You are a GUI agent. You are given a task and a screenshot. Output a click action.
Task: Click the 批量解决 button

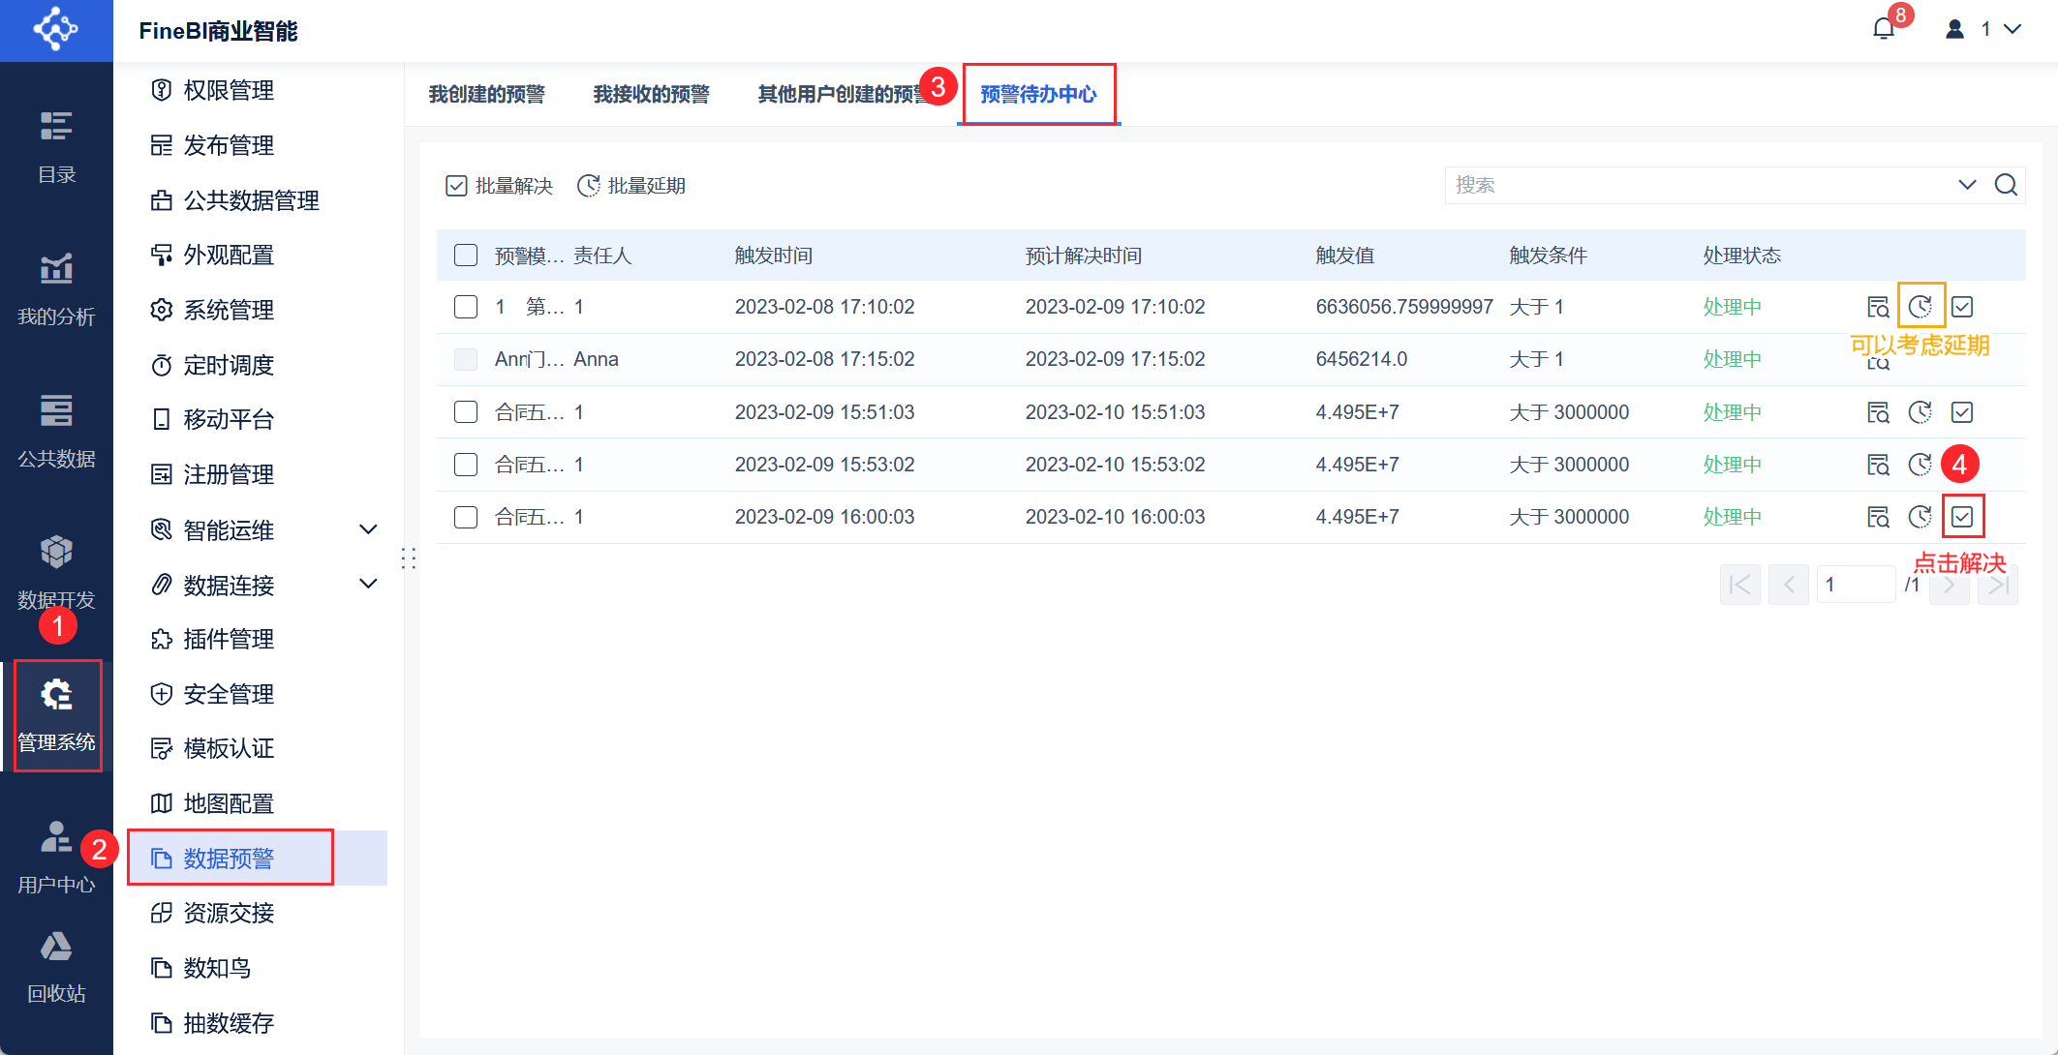coord(500,186)
